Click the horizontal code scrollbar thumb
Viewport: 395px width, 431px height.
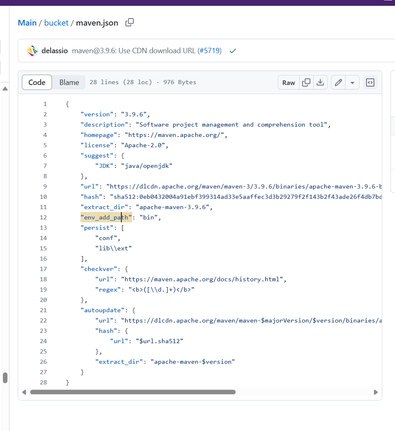click(x=133, y=392)
